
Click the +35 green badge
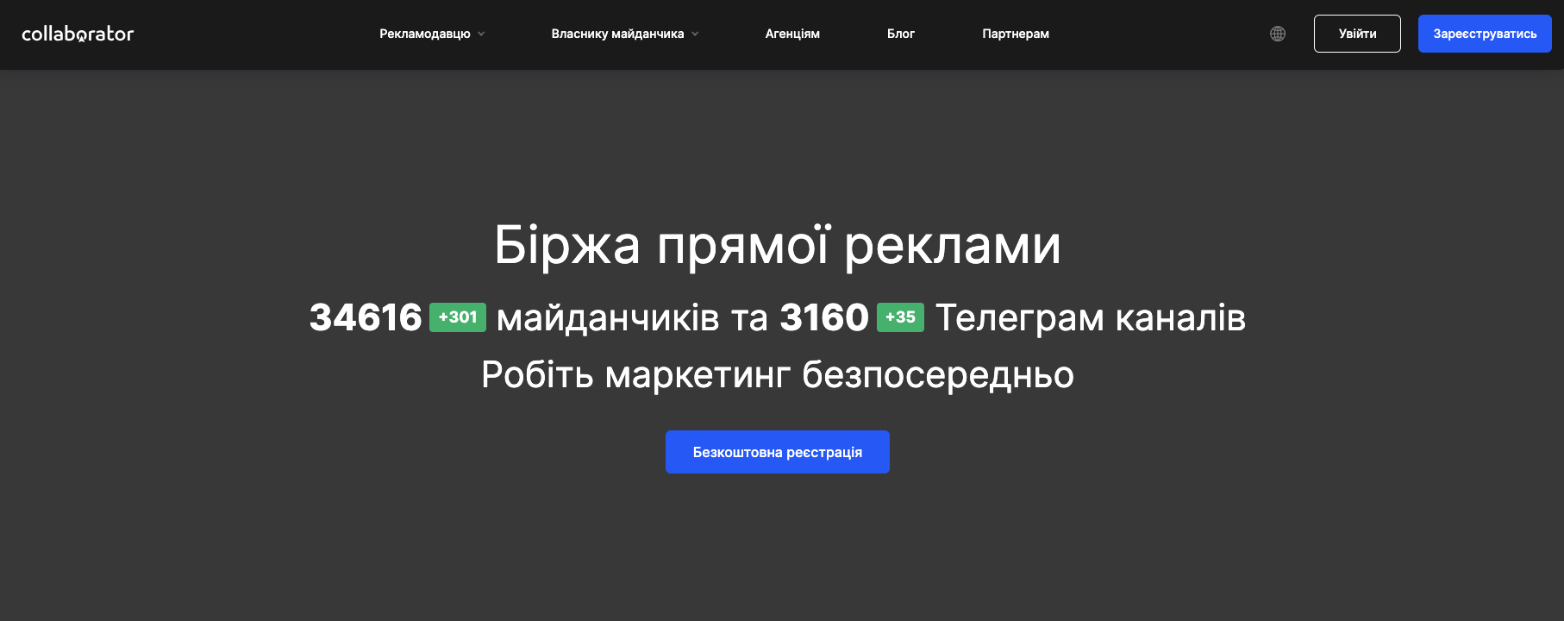tap(900, 317)
